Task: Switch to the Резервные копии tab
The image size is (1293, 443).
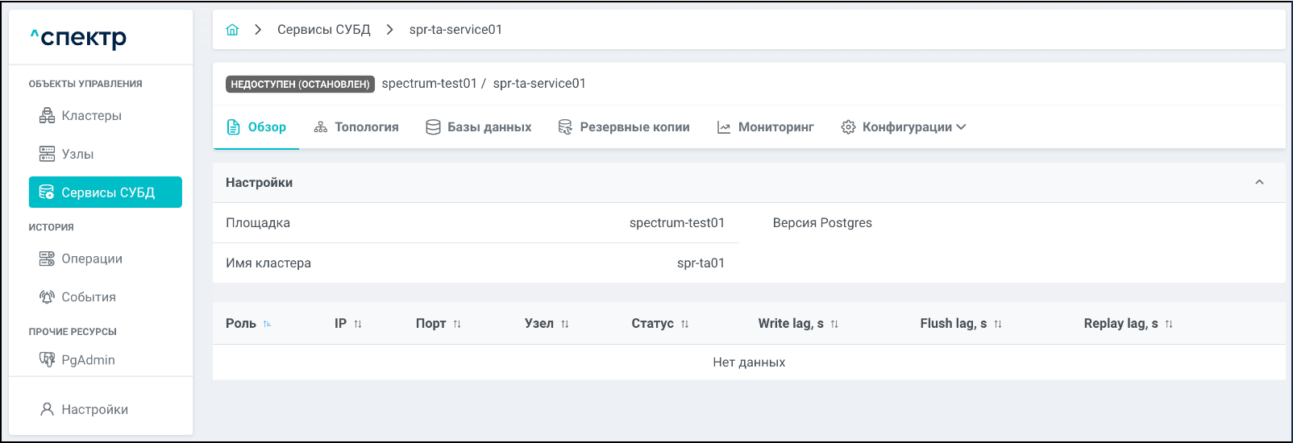Action: [624, 127]
